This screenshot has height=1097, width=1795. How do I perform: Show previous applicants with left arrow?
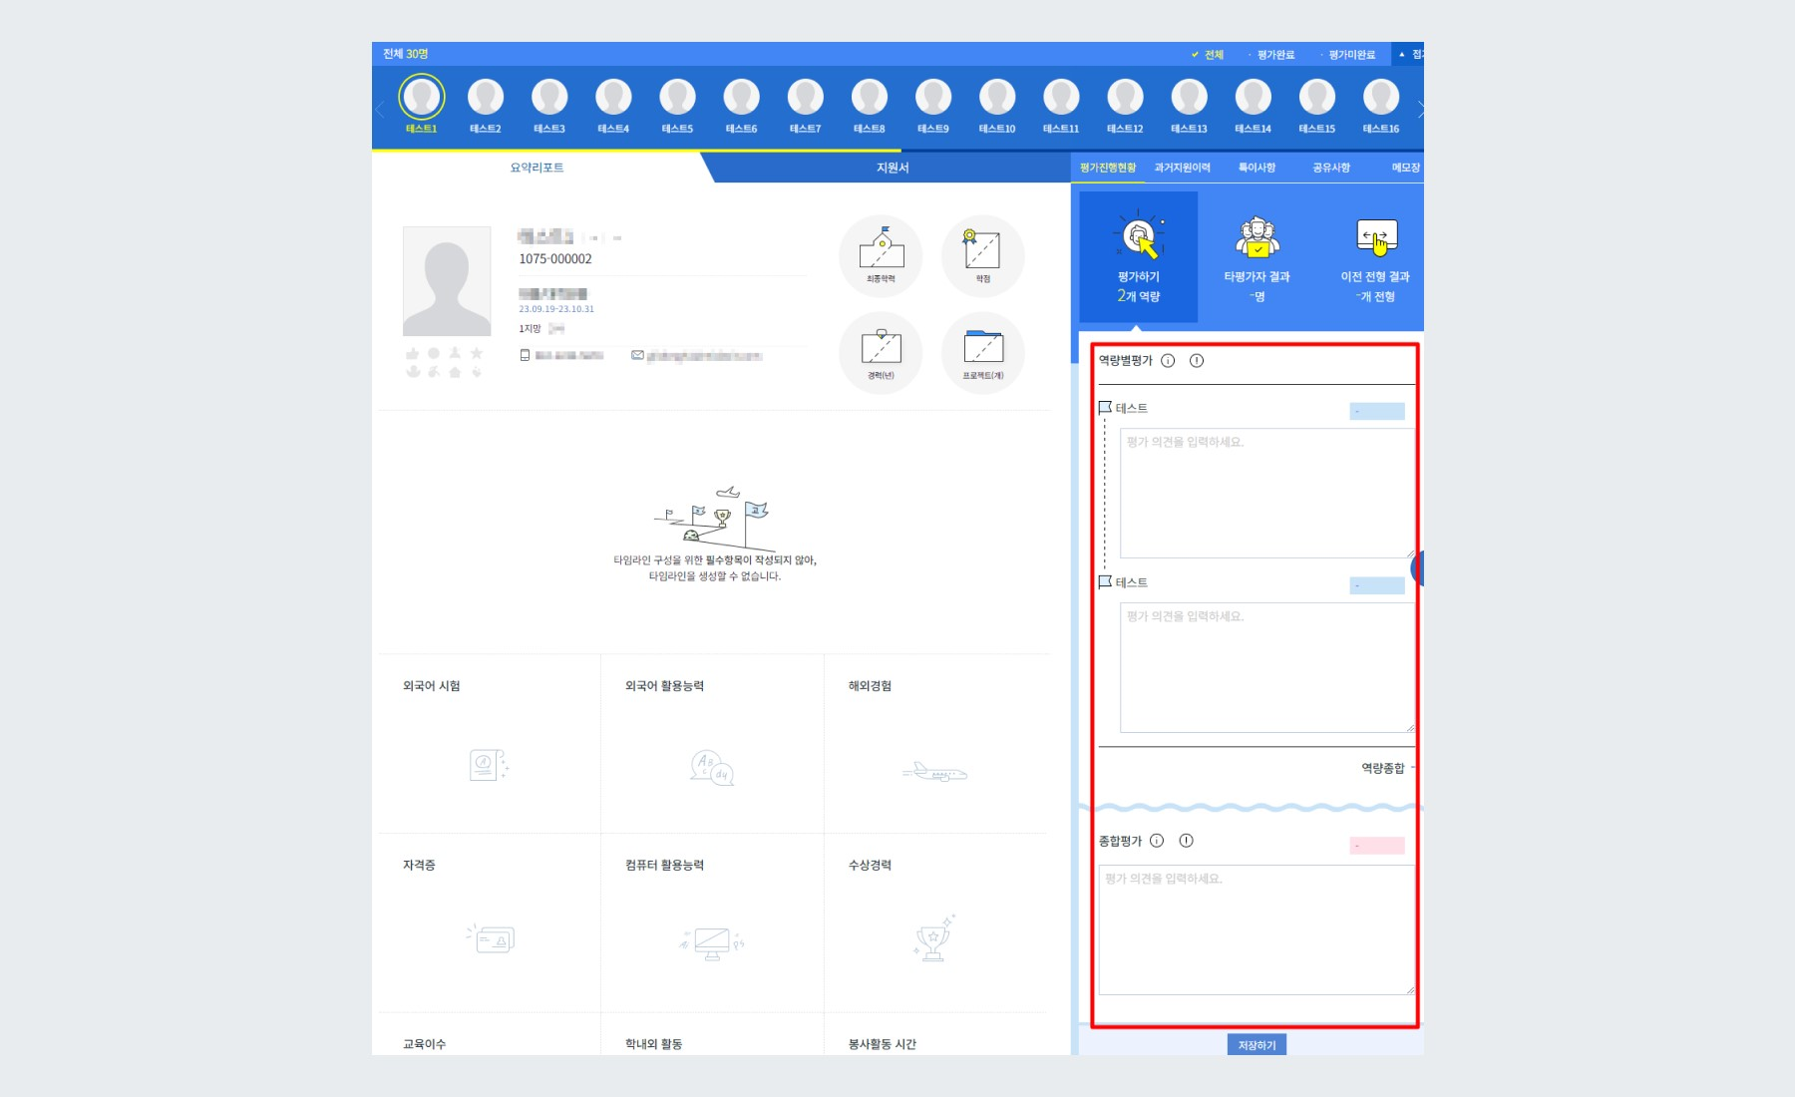pyautogui.click(x=380, y=109)
